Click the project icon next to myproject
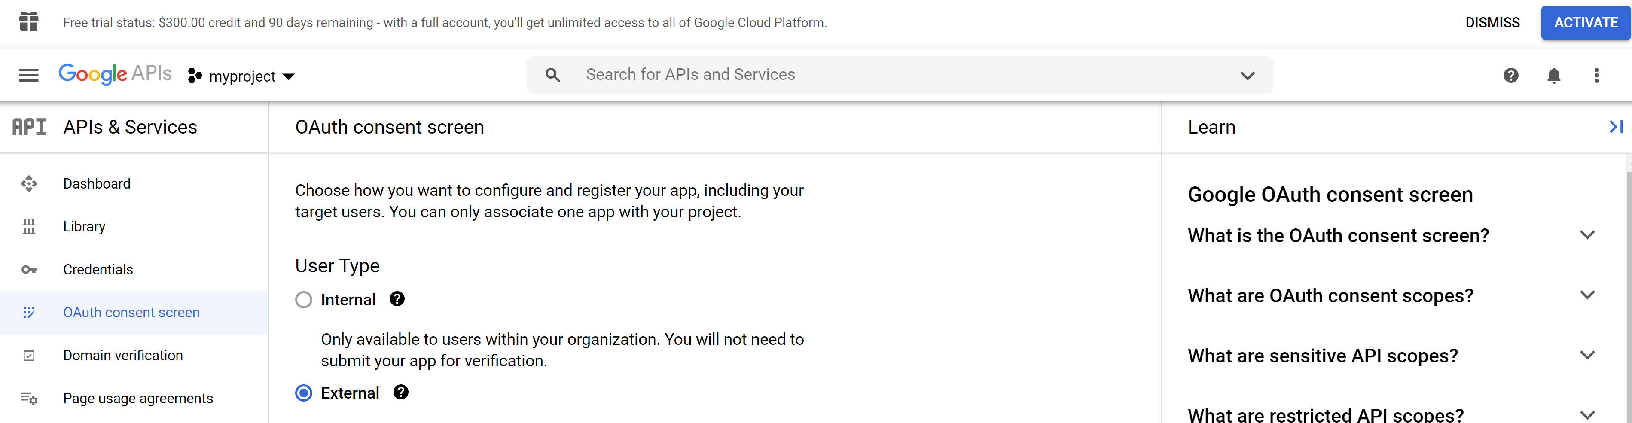Screen dimensions: 1632x423 coord(195,76)
